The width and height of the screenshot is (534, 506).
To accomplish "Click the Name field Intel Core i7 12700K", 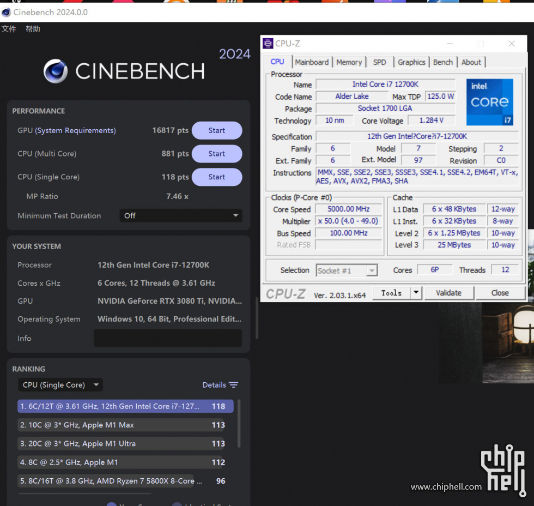I will coord(386,84).
